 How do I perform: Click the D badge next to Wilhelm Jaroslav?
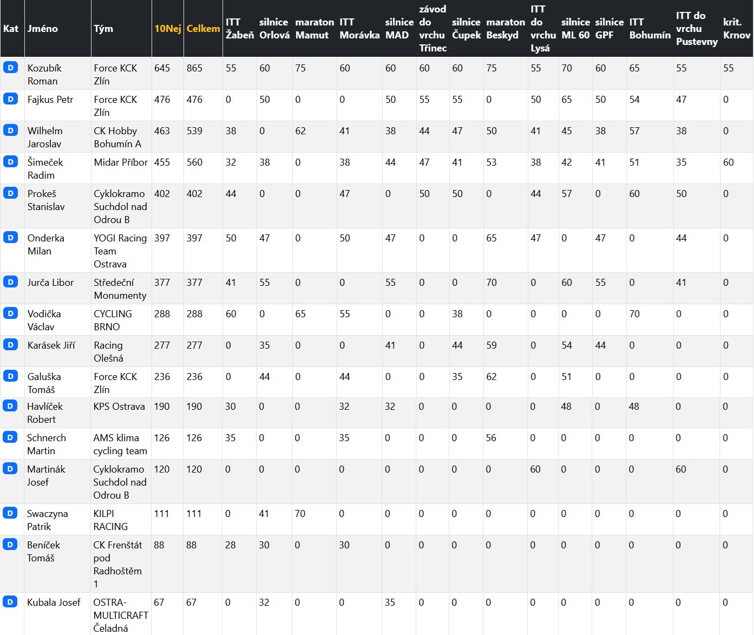click(x=10, y=130)
